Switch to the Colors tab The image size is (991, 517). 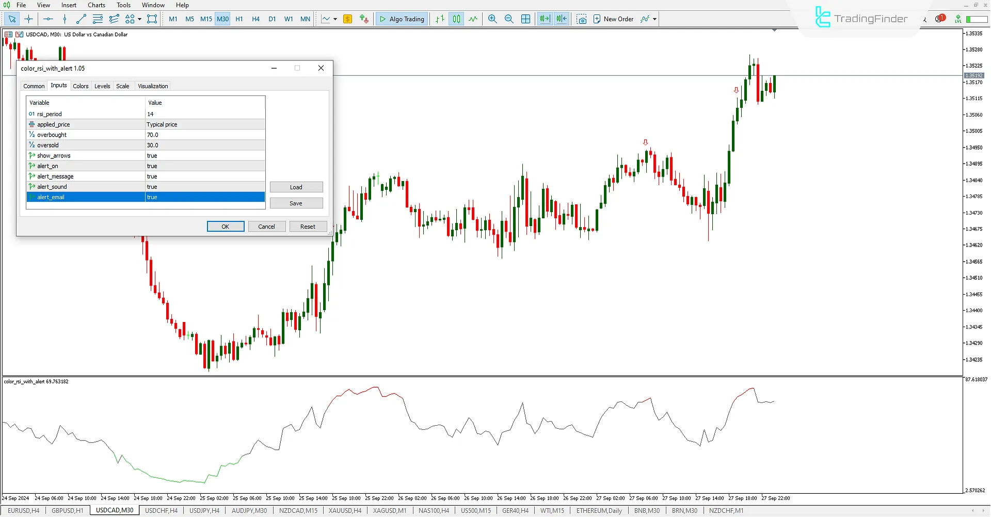(x=81, y=86)
